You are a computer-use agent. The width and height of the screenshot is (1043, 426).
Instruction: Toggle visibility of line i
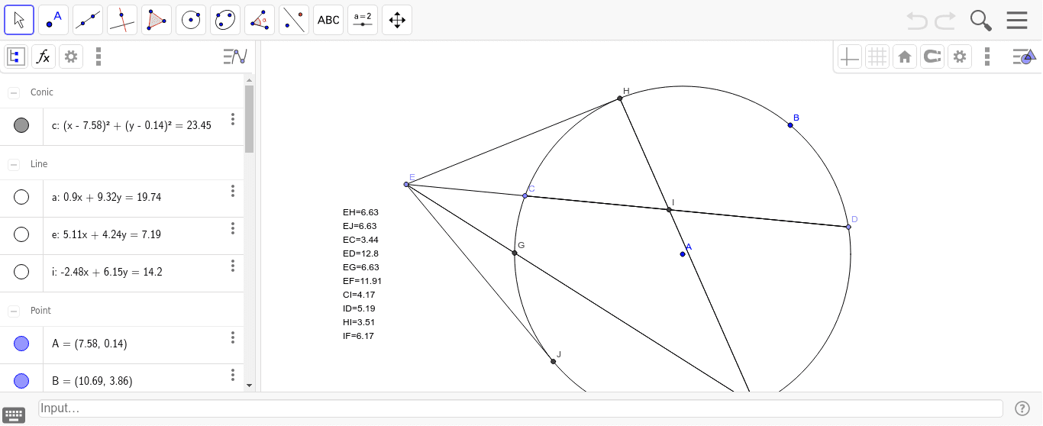tap(21, 272)
